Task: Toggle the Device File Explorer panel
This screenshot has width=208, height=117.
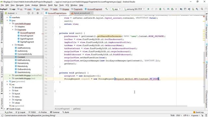Action: (x=206, y=99)
